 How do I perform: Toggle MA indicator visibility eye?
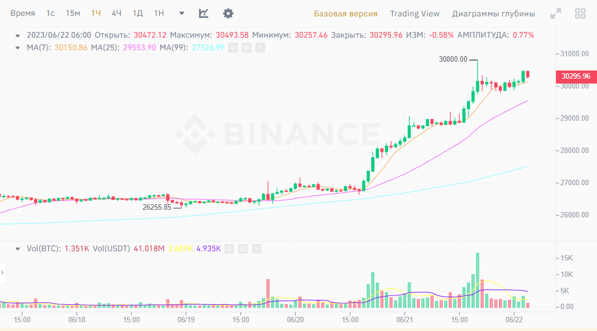[233, 48]
